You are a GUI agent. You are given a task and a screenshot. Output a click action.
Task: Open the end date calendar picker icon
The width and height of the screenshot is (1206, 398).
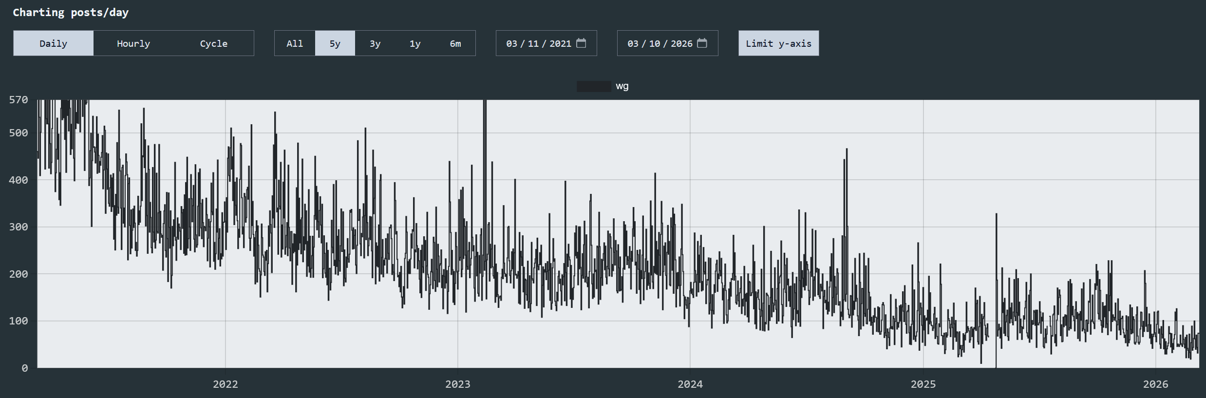pyautogui.click(x=702, y=43)
